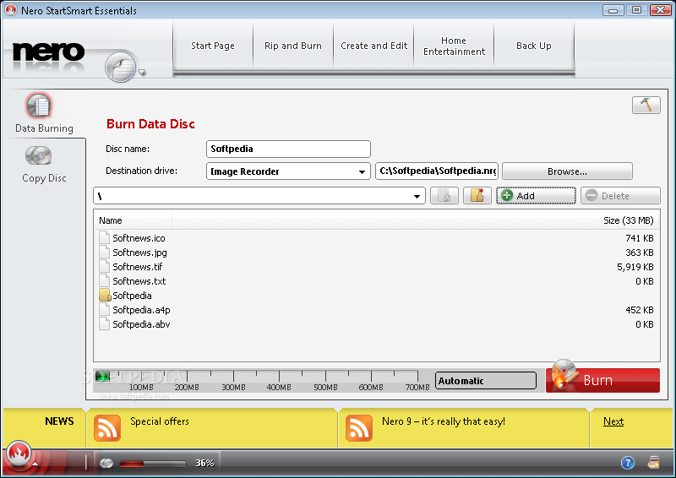The width and height of the screenshot is (676, 478).
Task: Click the Disc name input field
Action: (288, 149)
